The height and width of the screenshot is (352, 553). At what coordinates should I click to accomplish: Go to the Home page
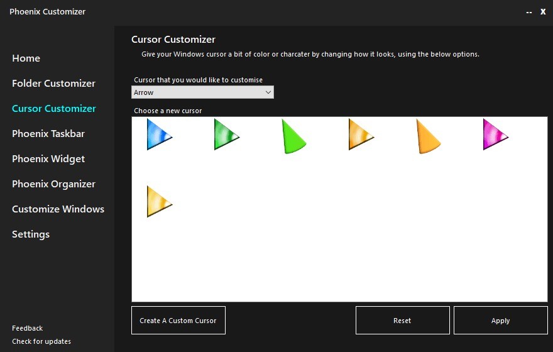26,58
